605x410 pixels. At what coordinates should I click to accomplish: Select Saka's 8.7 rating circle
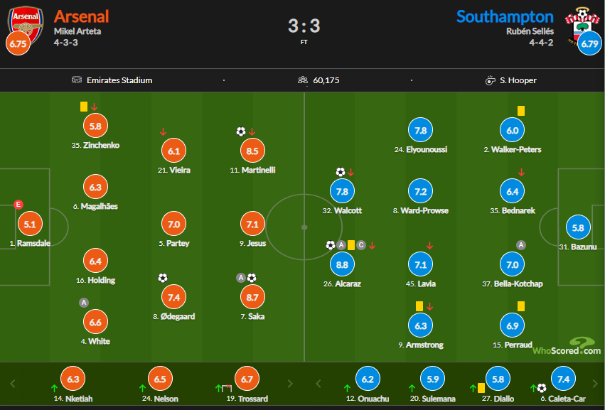coord(253,298)
